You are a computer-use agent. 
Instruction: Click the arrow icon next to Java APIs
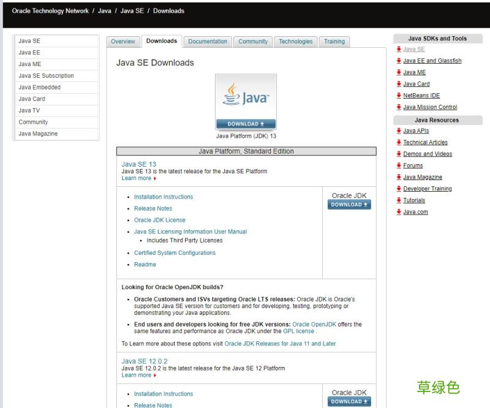(x=399, y=130)
